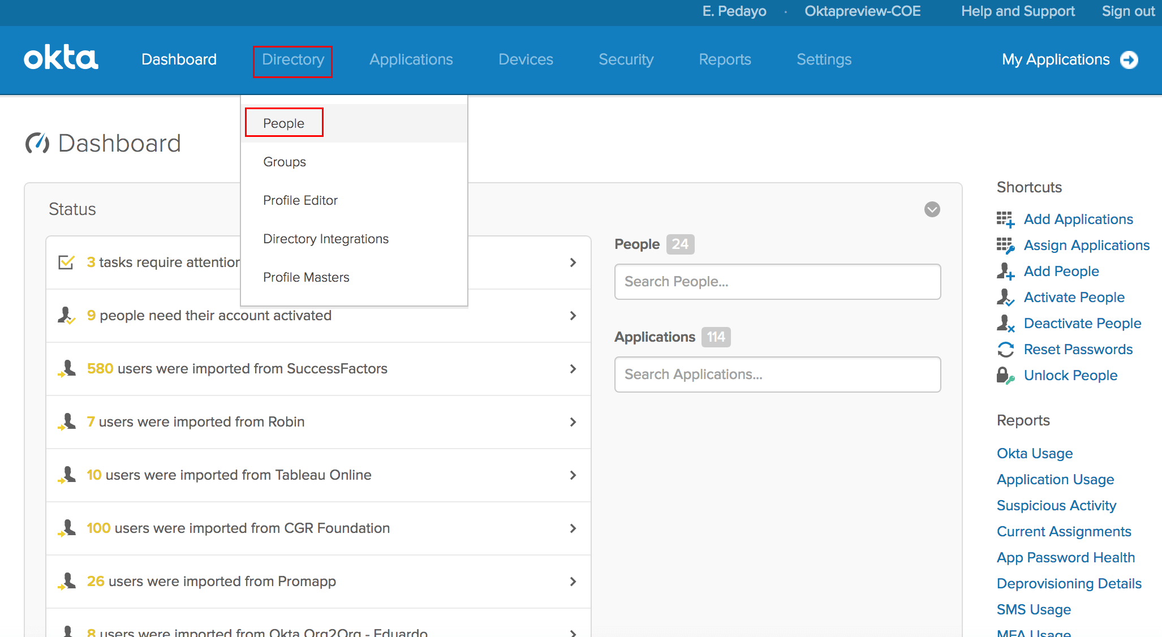
Task: Click the tasks checkbox icon in Status
Action: coord(66,262)
